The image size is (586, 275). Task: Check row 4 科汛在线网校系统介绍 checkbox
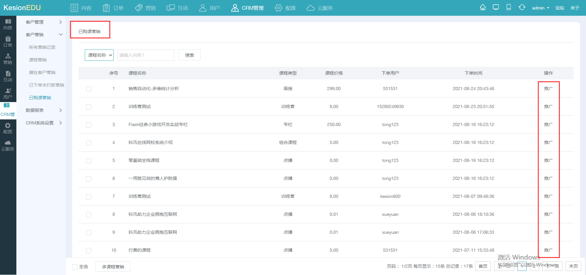tap(89, 143)
